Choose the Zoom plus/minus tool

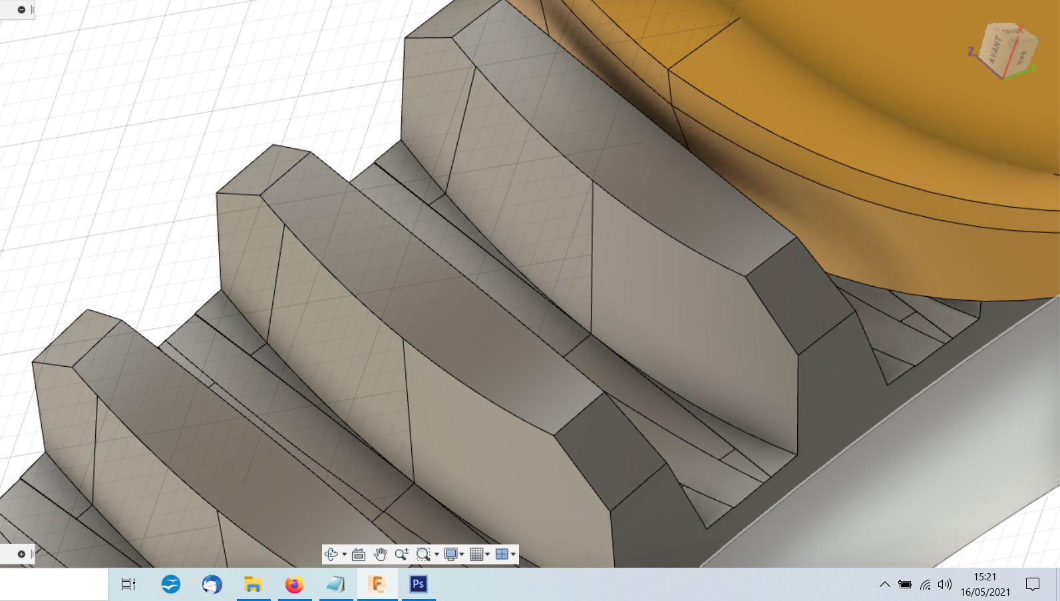[x=401, y=554]
